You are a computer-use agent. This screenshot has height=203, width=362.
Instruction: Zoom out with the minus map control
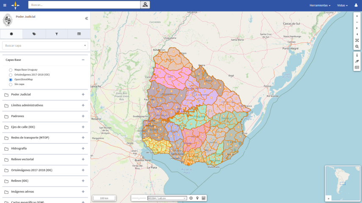coord(357,22)
